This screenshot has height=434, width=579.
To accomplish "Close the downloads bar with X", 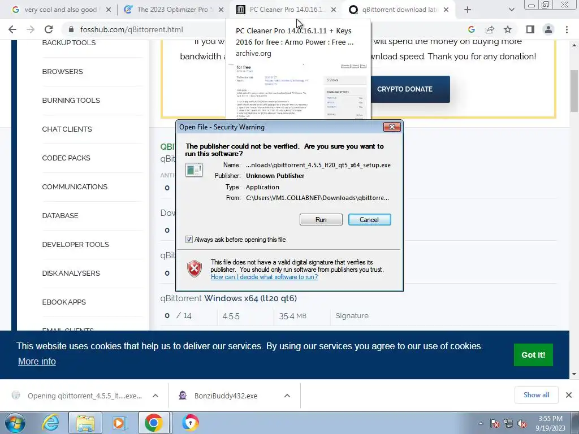I will coord(569,395).
